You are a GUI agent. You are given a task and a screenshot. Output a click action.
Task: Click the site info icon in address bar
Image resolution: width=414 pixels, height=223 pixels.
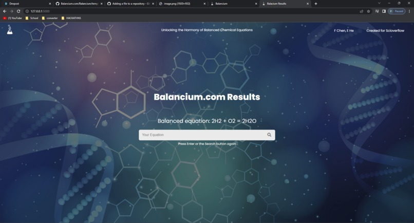pos(27,11)
